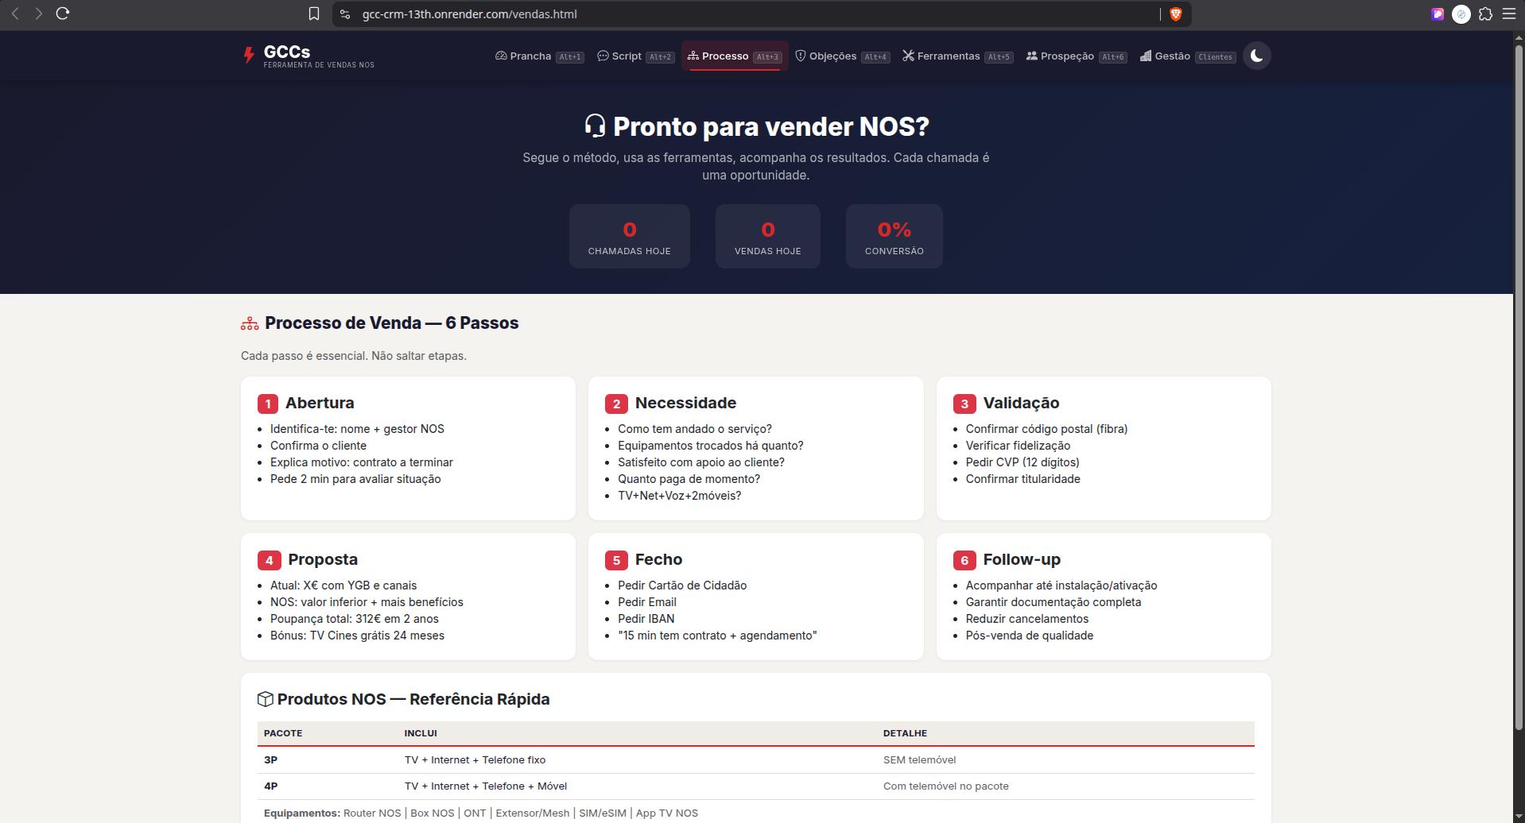Click the purple extension icon in the toolbar
The width and height of the screenshot is (1525, 823).
coord(1437,14)
